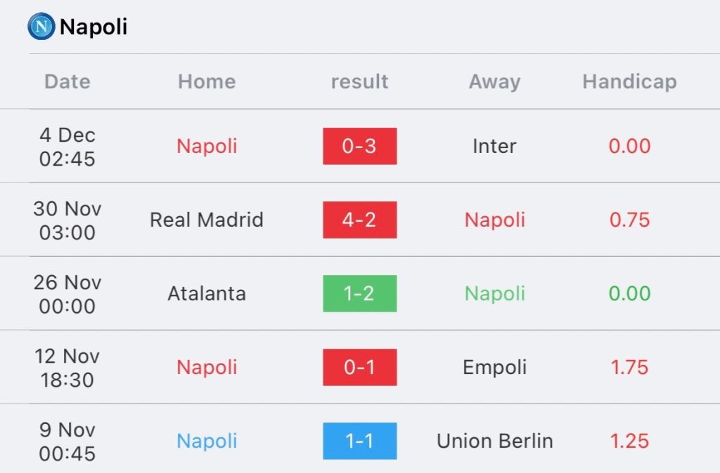Open the Atalanta team link

pyautogui.click(x=207, y=293)
